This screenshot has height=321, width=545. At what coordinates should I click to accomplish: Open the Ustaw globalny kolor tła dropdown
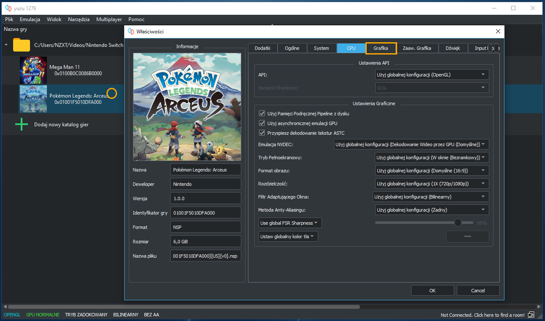(x=288, y=237)
